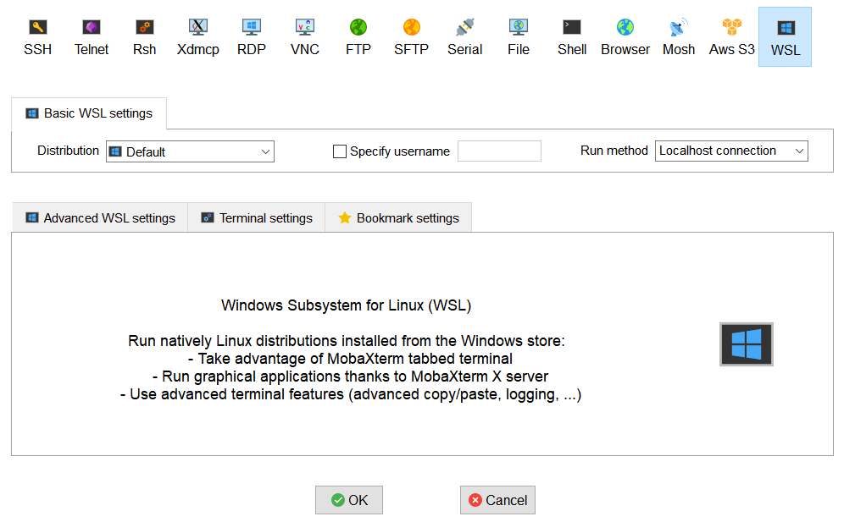
Task: Choose the Shell session icon
Action: pos(572,36)
